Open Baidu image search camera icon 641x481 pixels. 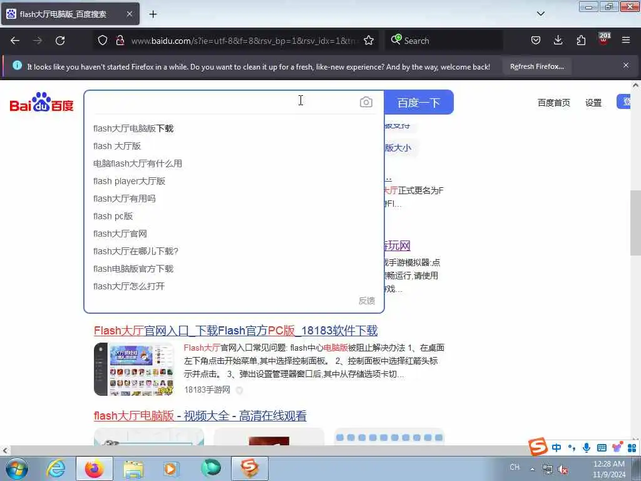[x=366, y=102]
